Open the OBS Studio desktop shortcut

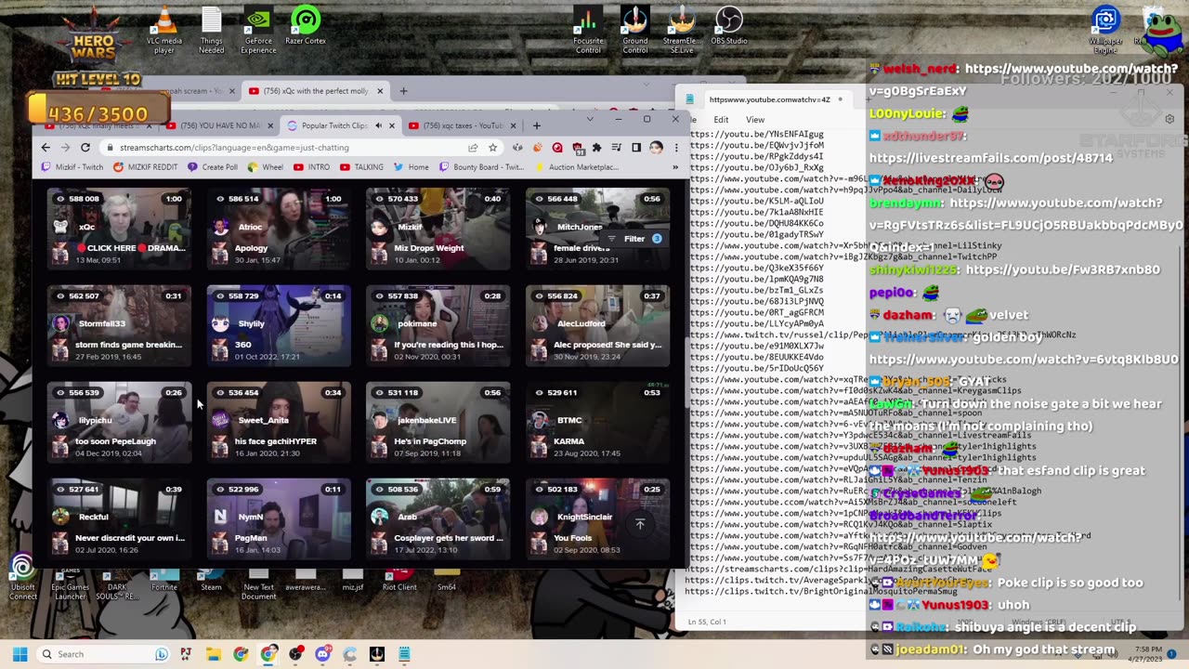[729, 26]
